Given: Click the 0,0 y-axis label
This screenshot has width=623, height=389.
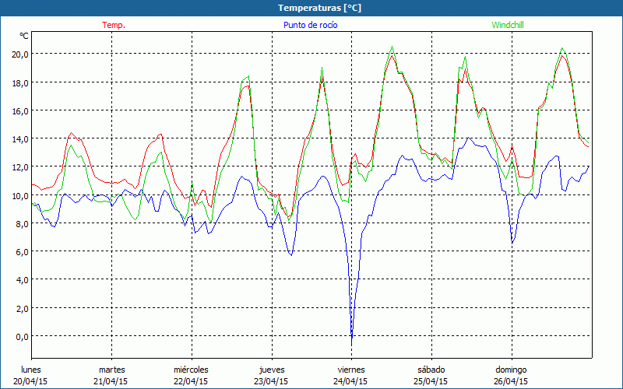Looking at the screenshot, I should click(x=20, y=336).
